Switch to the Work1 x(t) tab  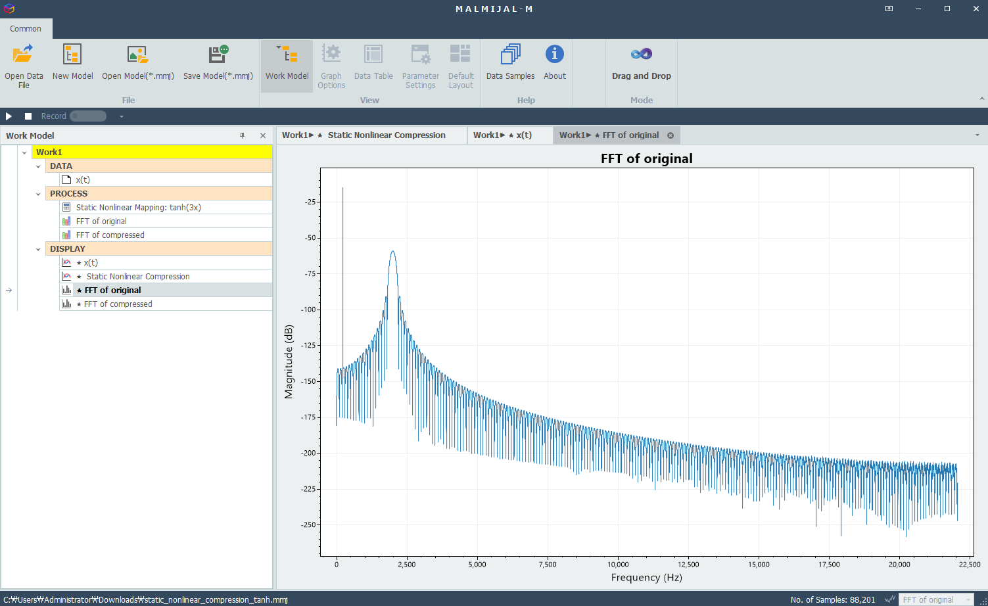510,135
